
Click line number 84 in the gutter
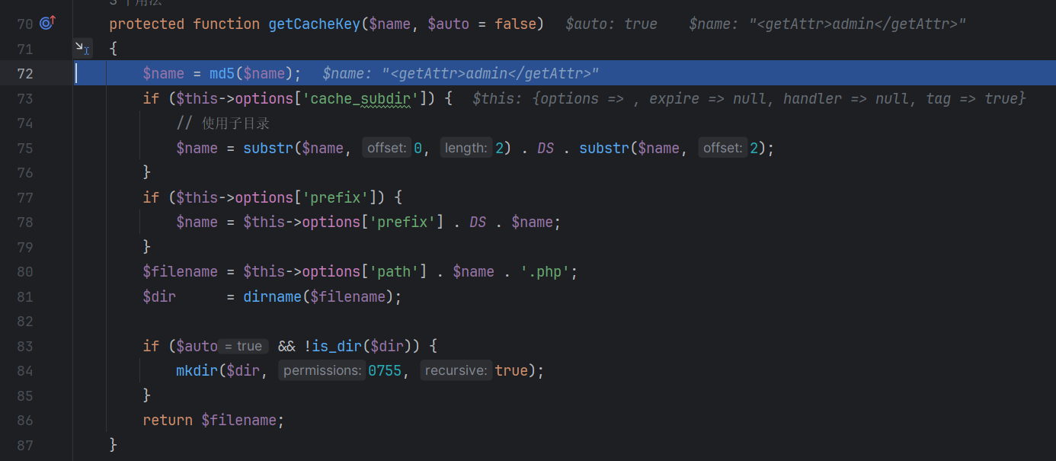[25, 370]
